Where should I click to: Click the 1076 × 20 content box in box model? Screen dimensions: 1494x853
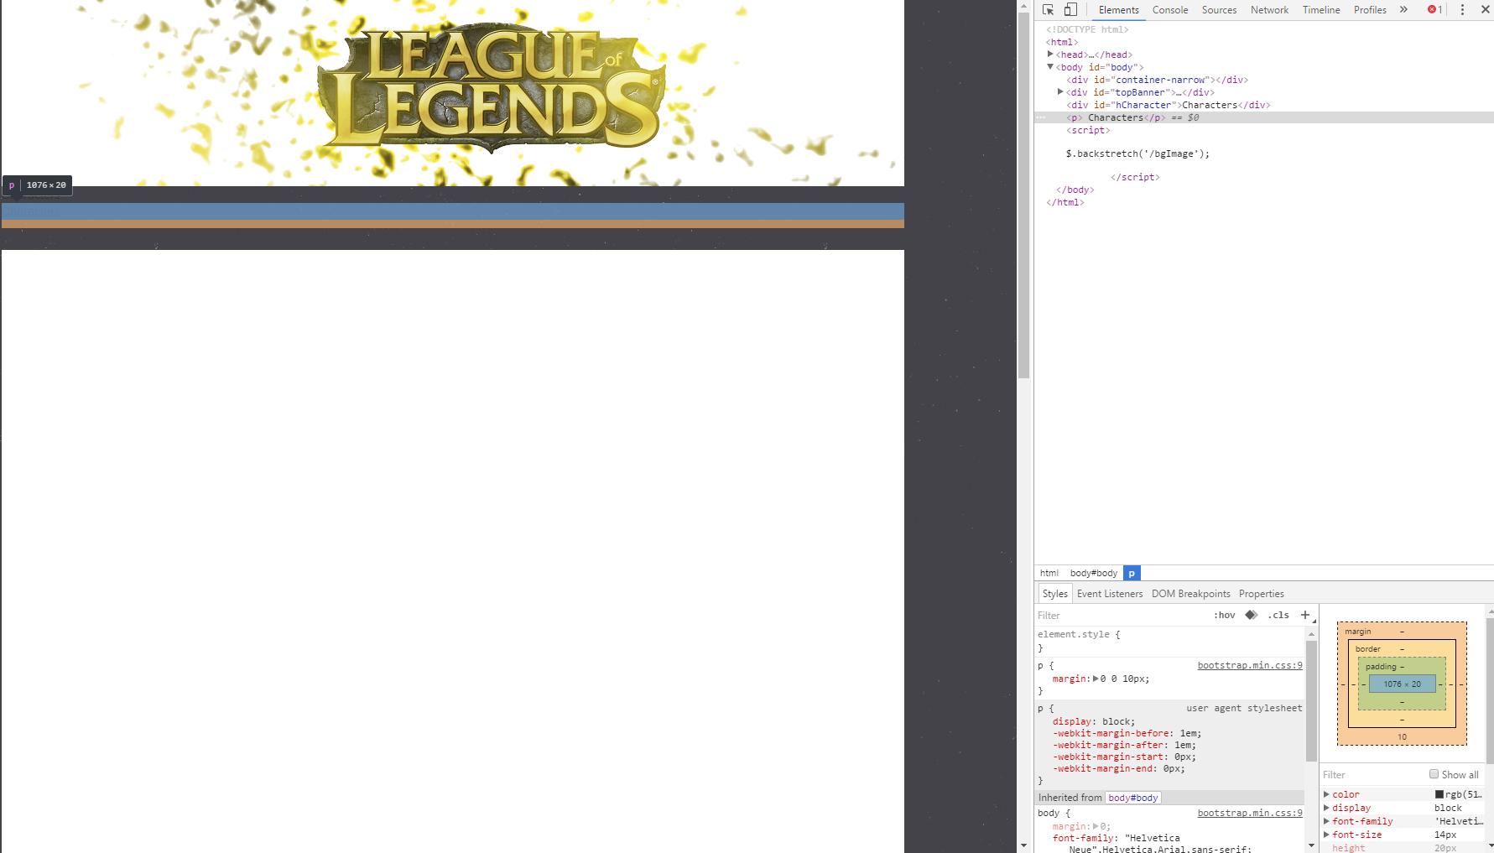[1403, 684]
